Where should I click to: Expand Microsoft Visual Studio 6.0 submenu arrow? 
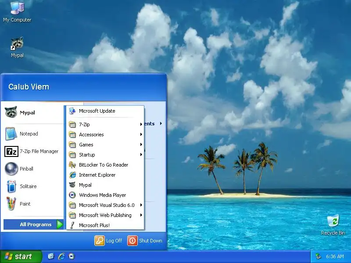point(141,205)
